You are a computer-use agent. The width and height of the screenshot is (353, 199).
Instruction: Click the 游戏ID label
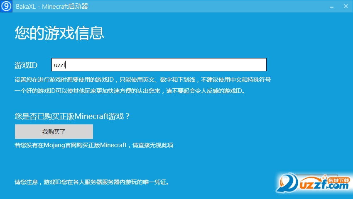(26, 65)
